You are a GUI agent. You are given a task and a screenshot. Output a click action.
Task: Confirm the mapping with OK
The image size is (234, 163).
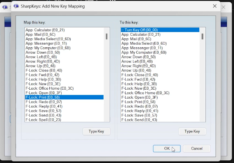167,148
